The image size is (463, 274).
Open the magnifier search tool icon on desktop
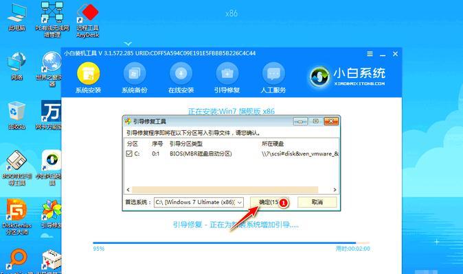(x=17, y=261)
